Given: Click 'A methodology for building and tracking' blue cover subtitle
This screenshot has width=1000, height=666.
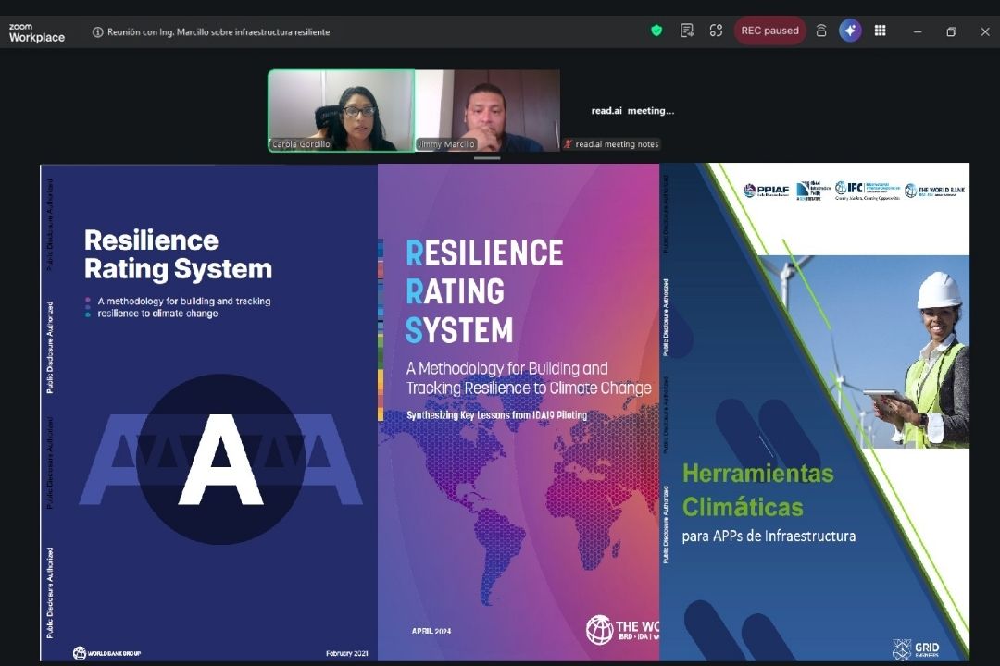Looking at the screenshot, I should coord(183,307).
